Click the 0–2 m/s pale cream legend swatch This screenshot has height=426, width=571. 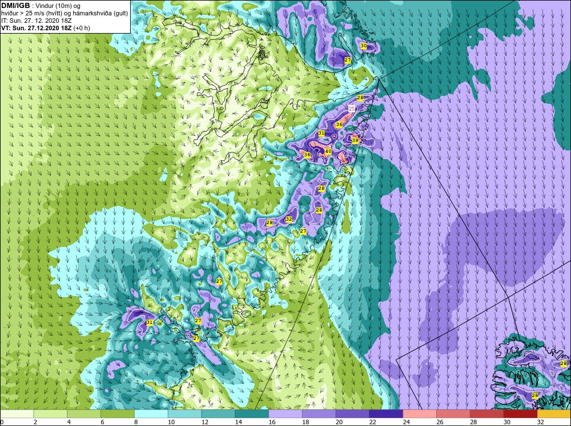17,413
